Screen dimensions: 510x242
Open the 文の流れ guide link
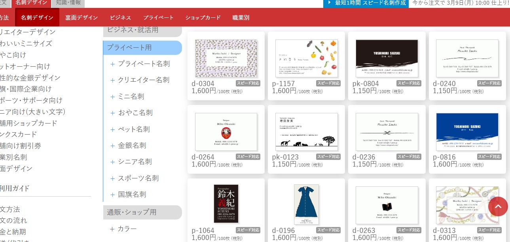tap(14, 220)
